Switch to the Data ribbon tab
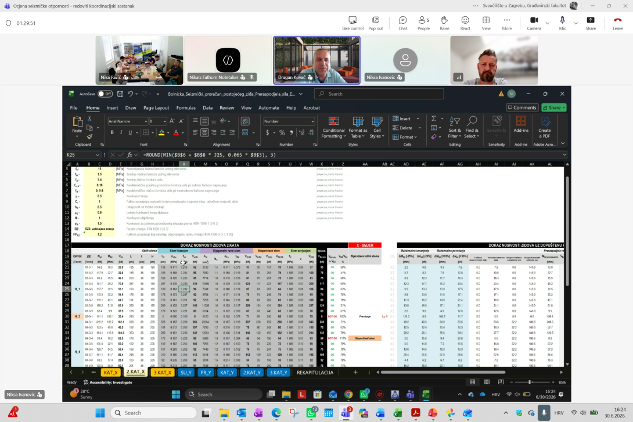The image size is (633, 422). tap(207, 108)
